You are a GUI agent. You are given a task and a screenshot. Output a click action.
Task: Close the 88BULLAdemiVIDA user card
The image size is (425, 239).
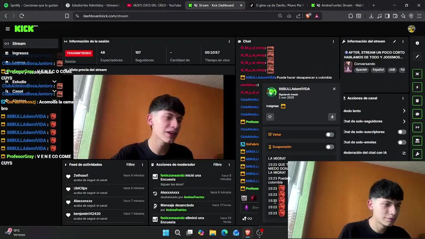pos(334,89)
